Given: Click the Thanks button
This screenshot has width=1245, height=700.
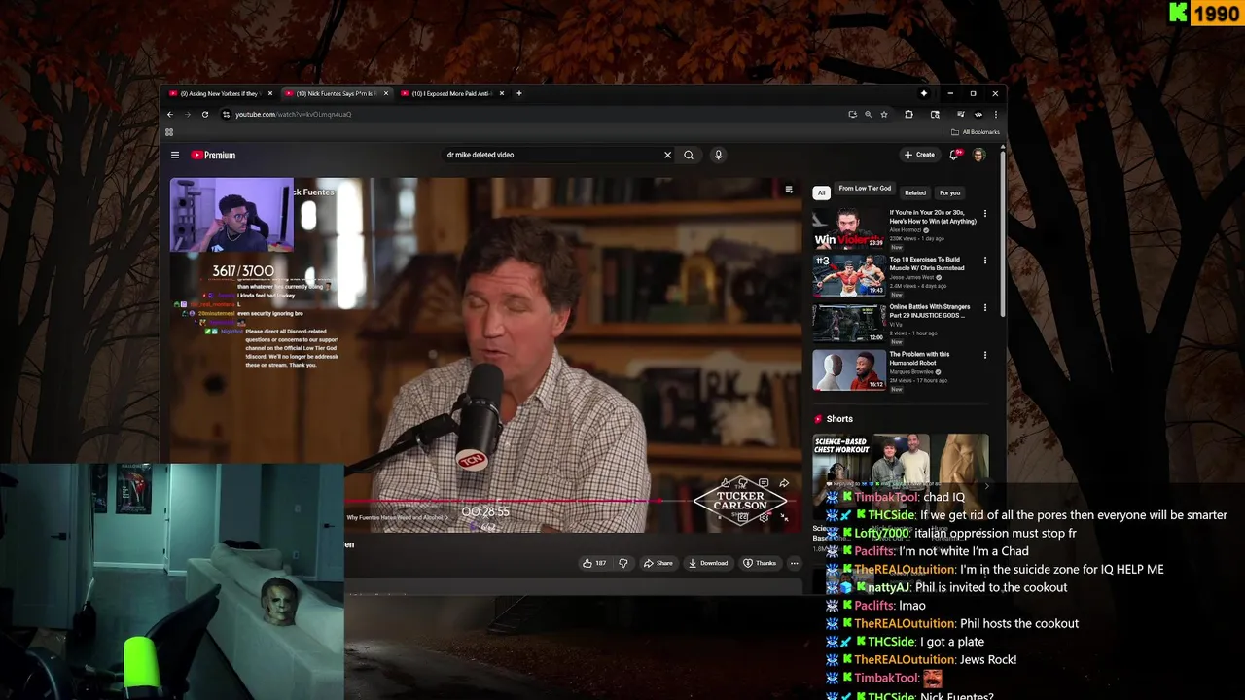Looking at the screenshot, I should pyautogui.click(x=760, y=563).
